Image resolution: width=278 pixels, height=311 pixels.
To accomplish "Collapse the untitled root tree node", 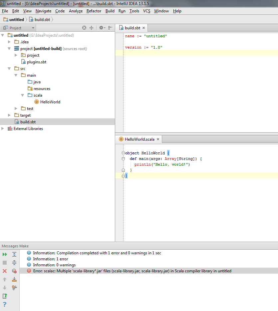I will [x=3, y=35].
